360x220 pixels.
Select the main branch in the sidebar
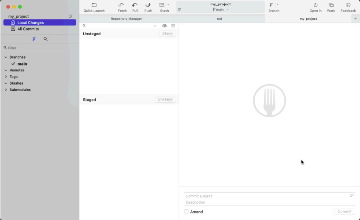tap(22, 64)
